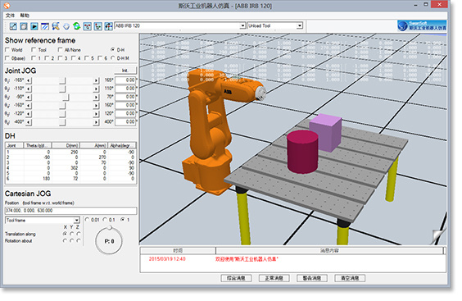
Task: Click the tenth toolbar icon left of robot dropdown
Action: click(x=108, y=26)
